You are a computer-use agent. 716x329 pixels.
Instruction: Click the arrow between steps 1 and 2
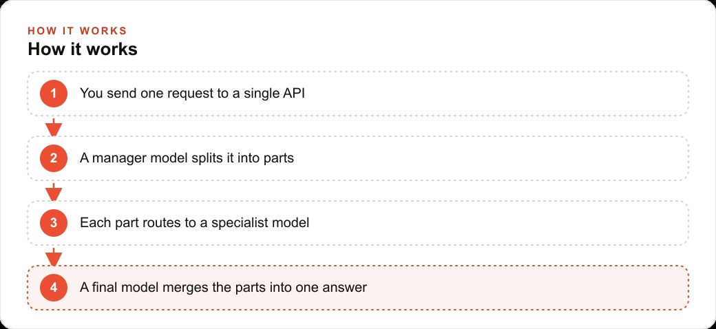[x=54, y=127]
